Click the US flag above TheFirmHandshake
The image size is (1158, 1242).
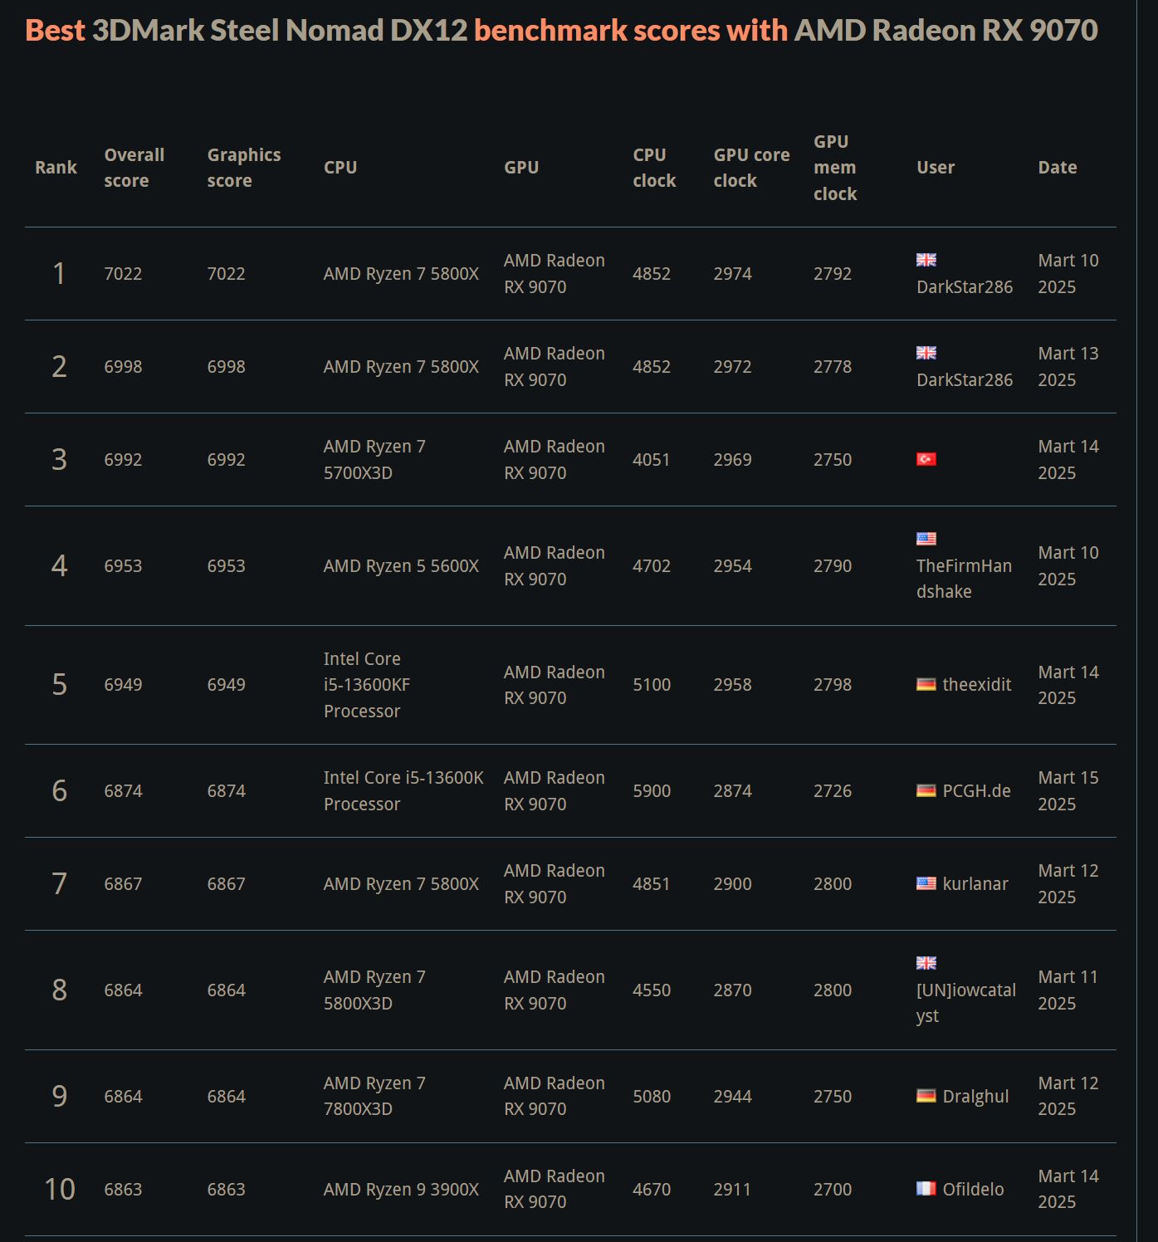pyautogui.click(x=926, y=539)
